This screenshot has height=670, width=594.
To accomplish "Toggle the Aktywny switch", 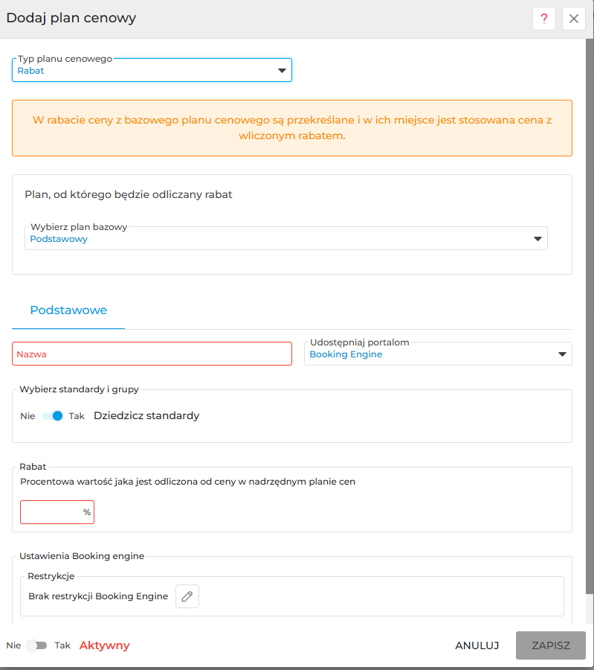I will click(37, 645).
